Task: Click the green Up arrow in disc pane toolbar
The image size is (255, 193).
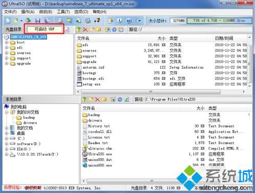Action: [79, 30]
